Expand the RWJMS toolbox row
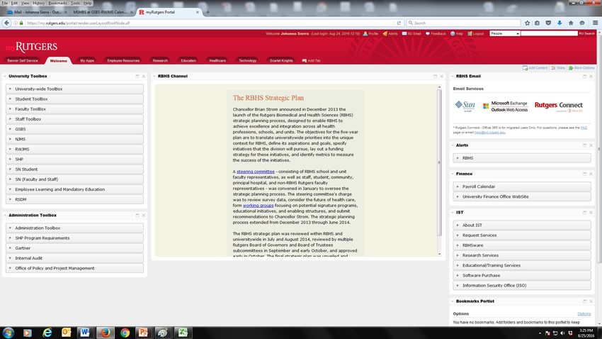 [74, 149]
